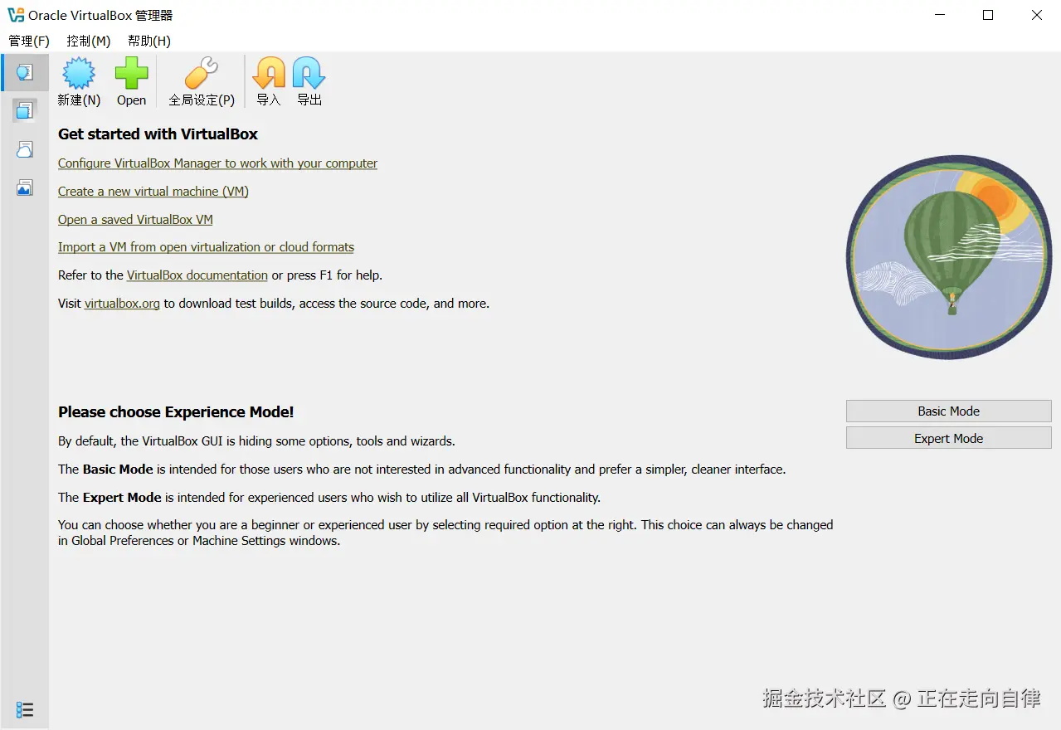Screen dimensions: 1061x730
Task: Visit the virtualbox.org link
Action: pos(122,304)
